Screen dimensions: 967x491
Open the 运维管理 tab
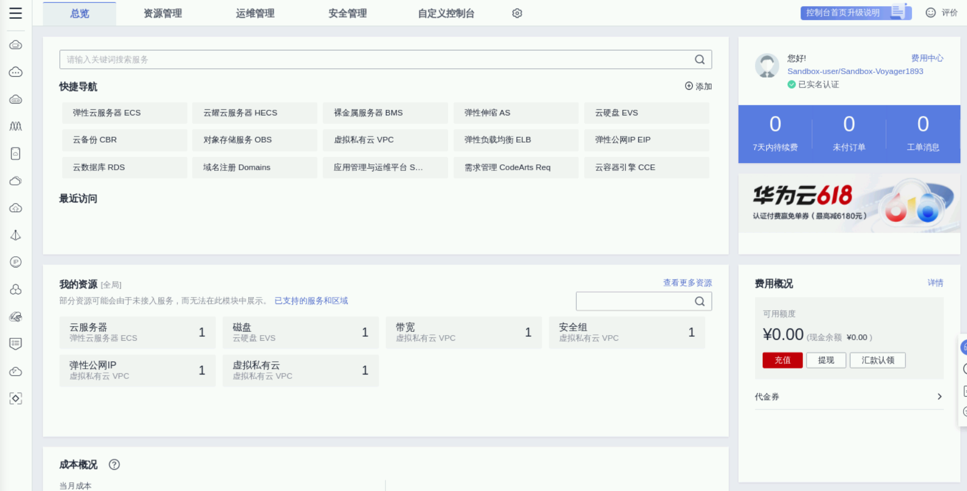255,13
